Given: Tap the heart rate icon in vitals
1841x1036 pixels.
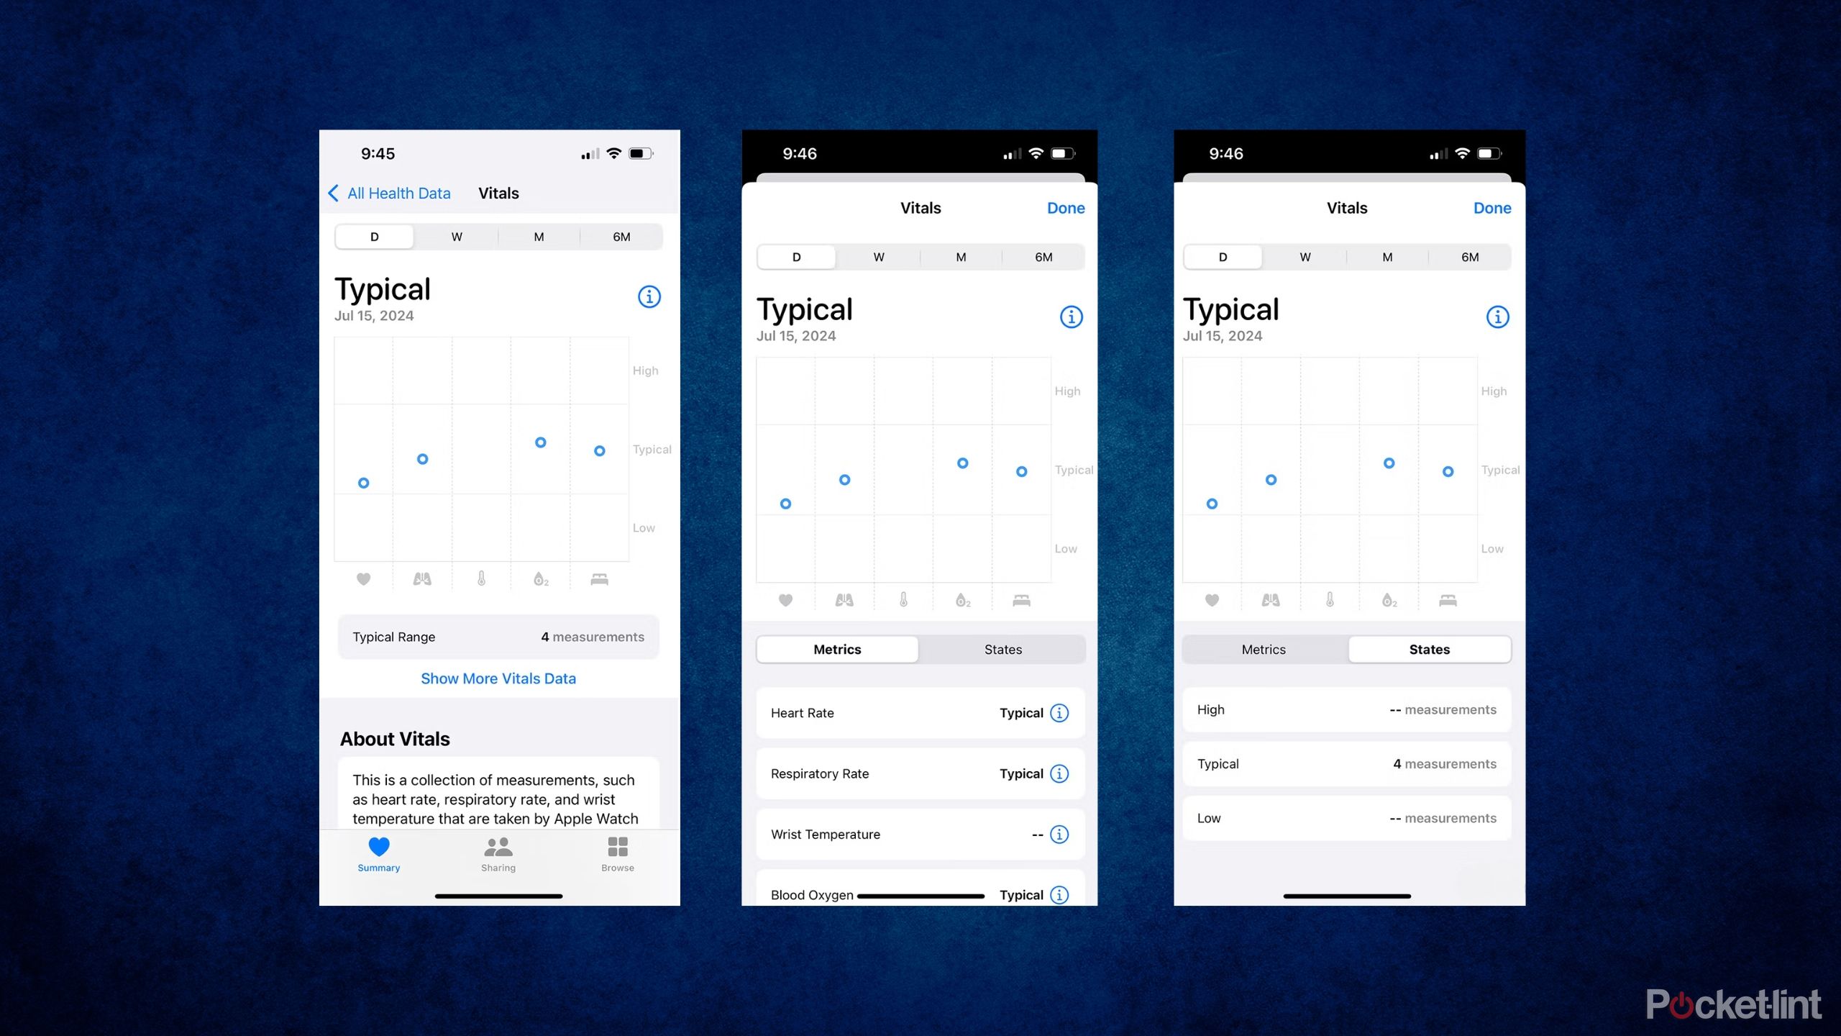Looking at the screenshot, I should (x=364, y=579).
